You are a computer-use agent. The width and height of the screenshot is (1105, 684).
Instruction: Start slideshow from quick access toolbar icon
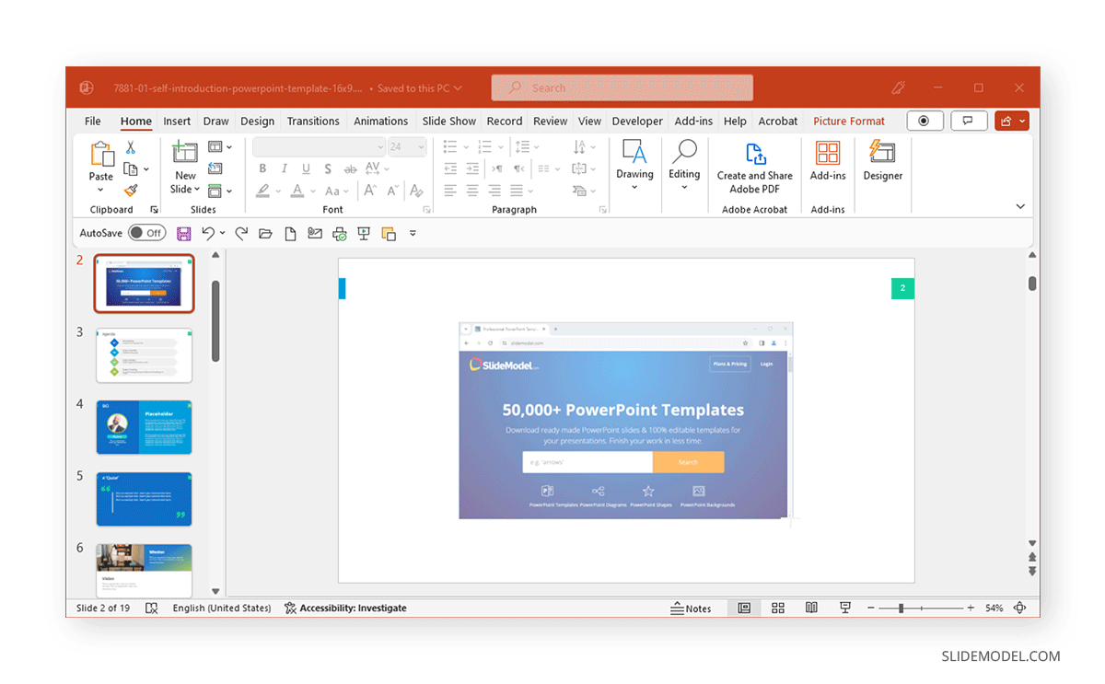pyautogui.click(x=364, y=234)
